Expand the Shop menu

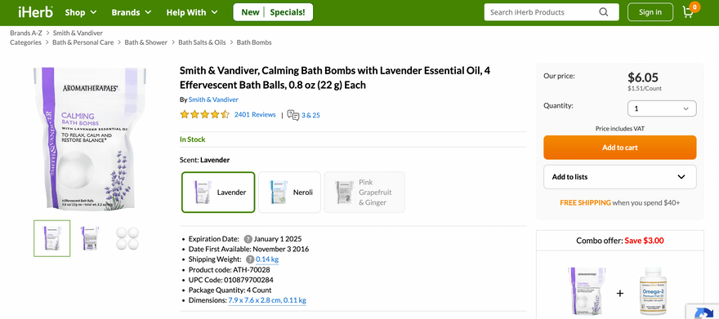81,12
